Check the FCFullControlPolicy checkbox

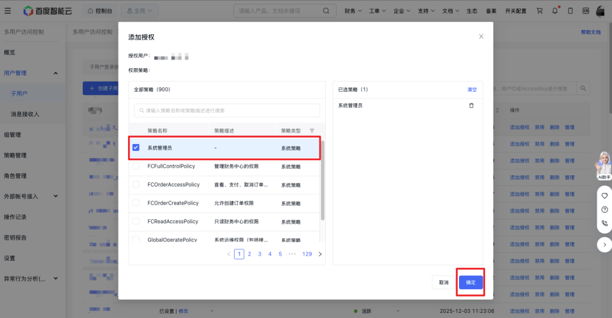136,166
